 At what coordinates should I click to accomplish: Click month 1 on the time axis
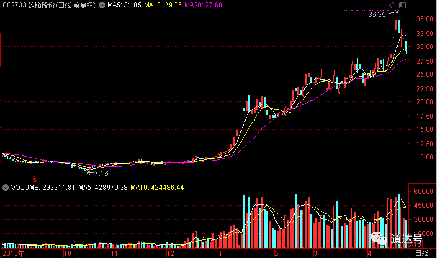(220, 253)
